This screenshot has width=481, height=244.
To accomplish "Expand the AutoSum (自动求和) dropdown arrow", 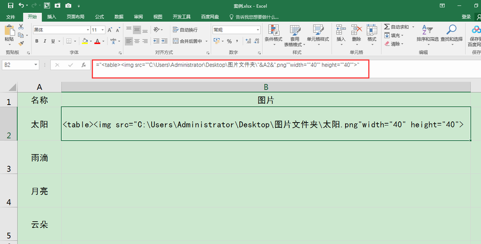I will (x=414, y=27).
